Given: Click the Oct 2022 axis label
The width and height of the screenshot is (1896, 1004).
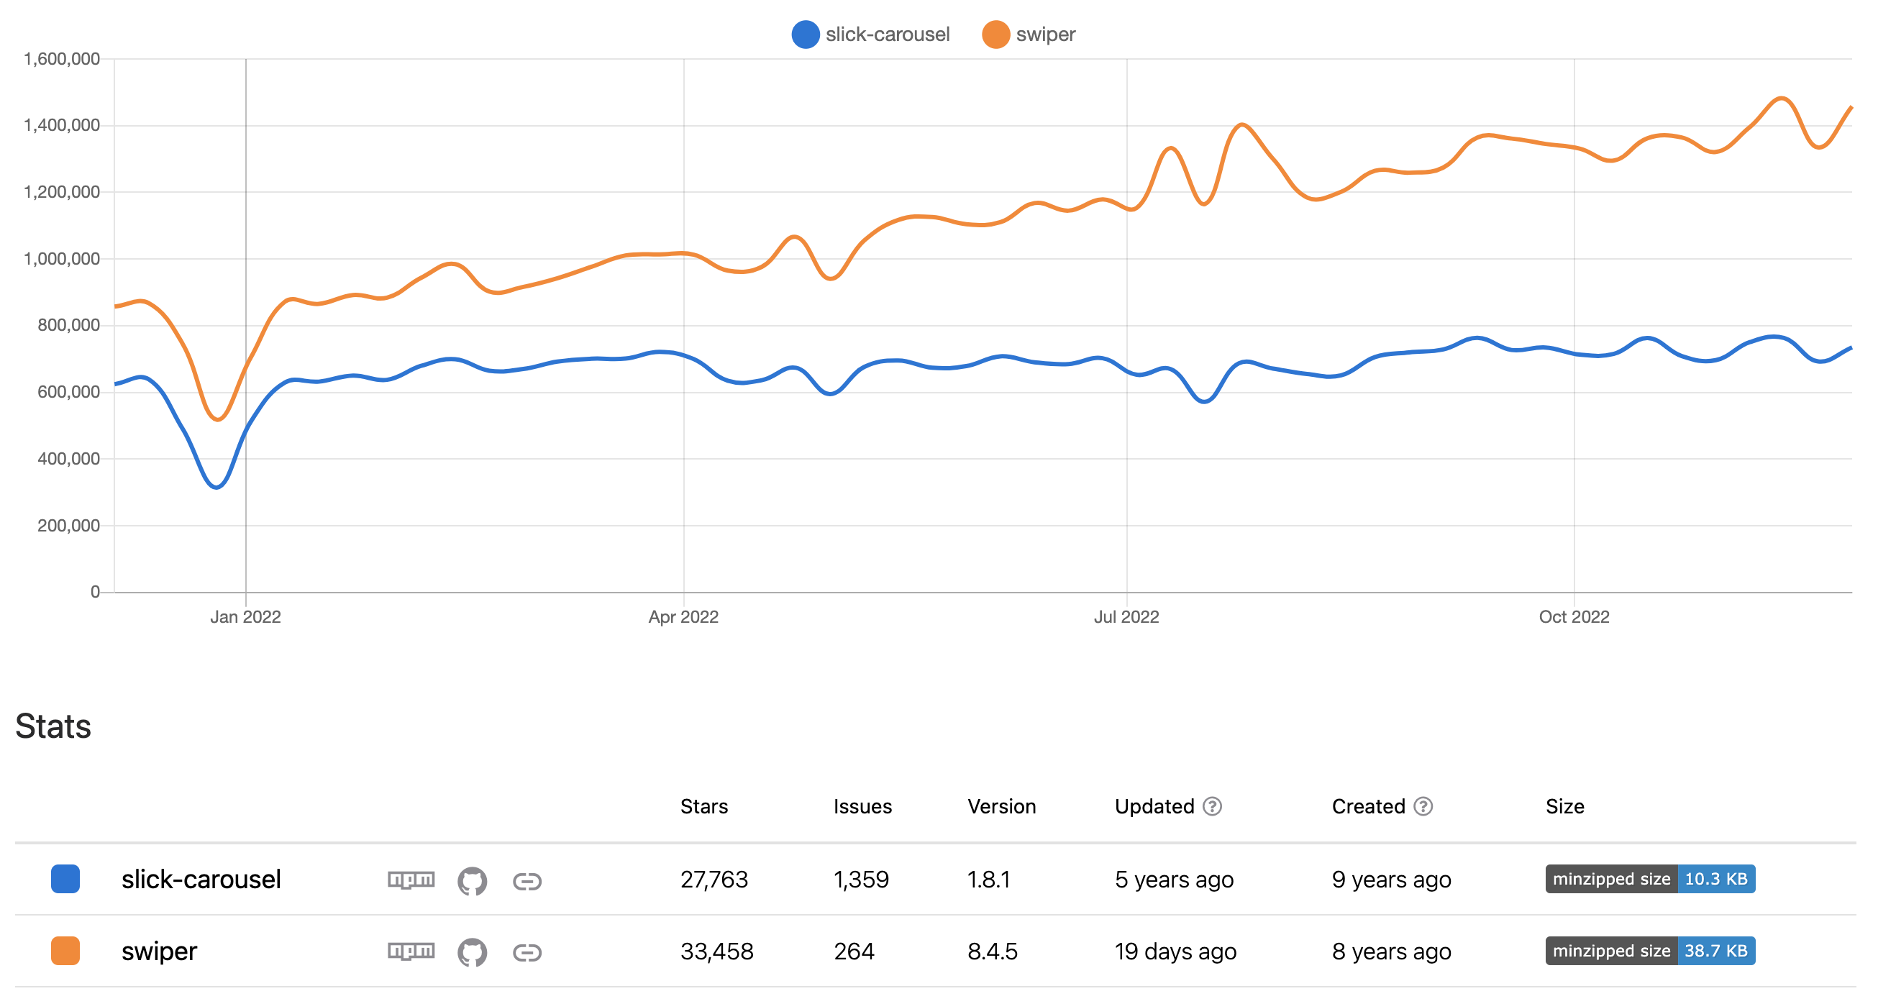Looking at the screenshot, I should coord(1574,617).
